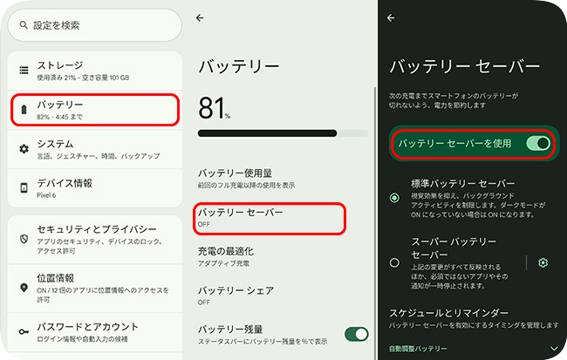Screen dimensions: 567x360
Task: Open the 位置情報 settings item
Action: tap(95, 288)
